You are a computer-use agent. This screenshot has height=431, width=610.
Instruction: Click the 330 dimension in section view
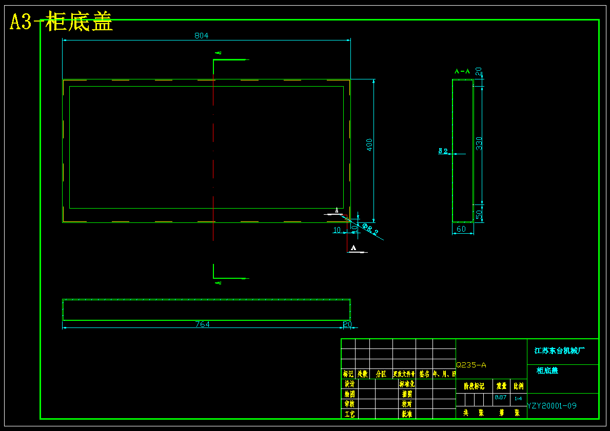tap(479, 143)
